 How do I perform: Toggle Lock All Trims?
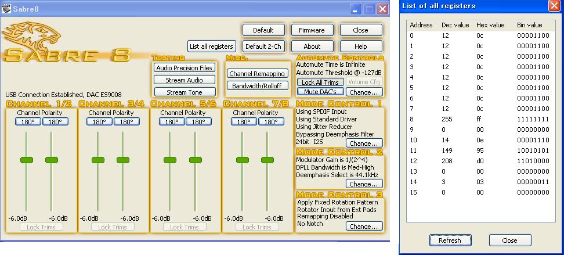click(320, 82)
